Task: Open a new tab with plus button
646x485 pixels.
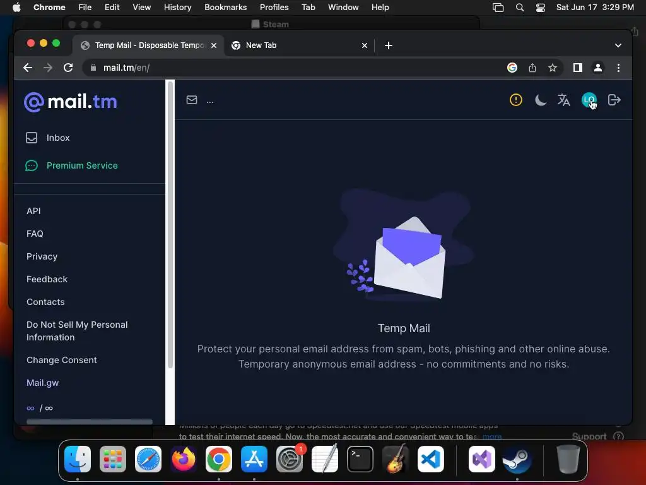Action: [389, 45]
